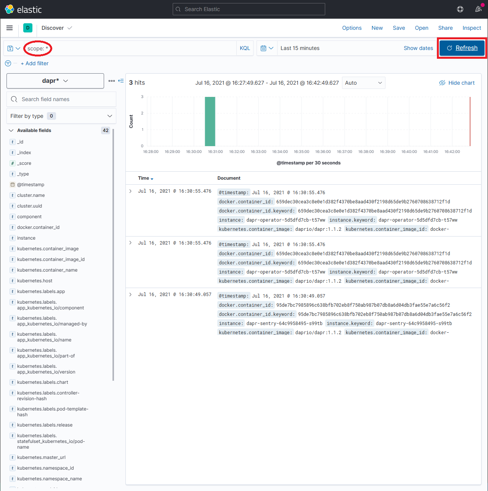The height and width of the screenshot is (491, 488).
Task: Open index pattern options via three-dots icon
Action: (x=112, y=80)
